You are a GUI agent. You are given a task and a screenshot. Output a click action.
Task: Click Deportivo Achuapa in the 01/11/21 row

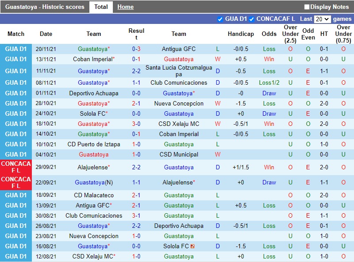pos(94,93)
